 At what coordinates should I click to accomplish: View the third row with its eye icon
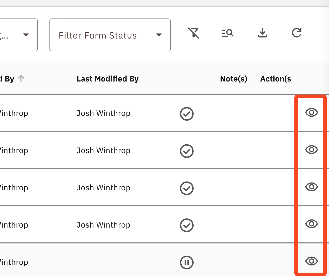pos(312,187)
